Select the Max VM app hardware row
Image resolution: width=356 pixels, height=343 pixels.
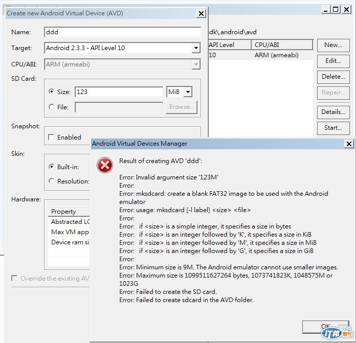69,232
